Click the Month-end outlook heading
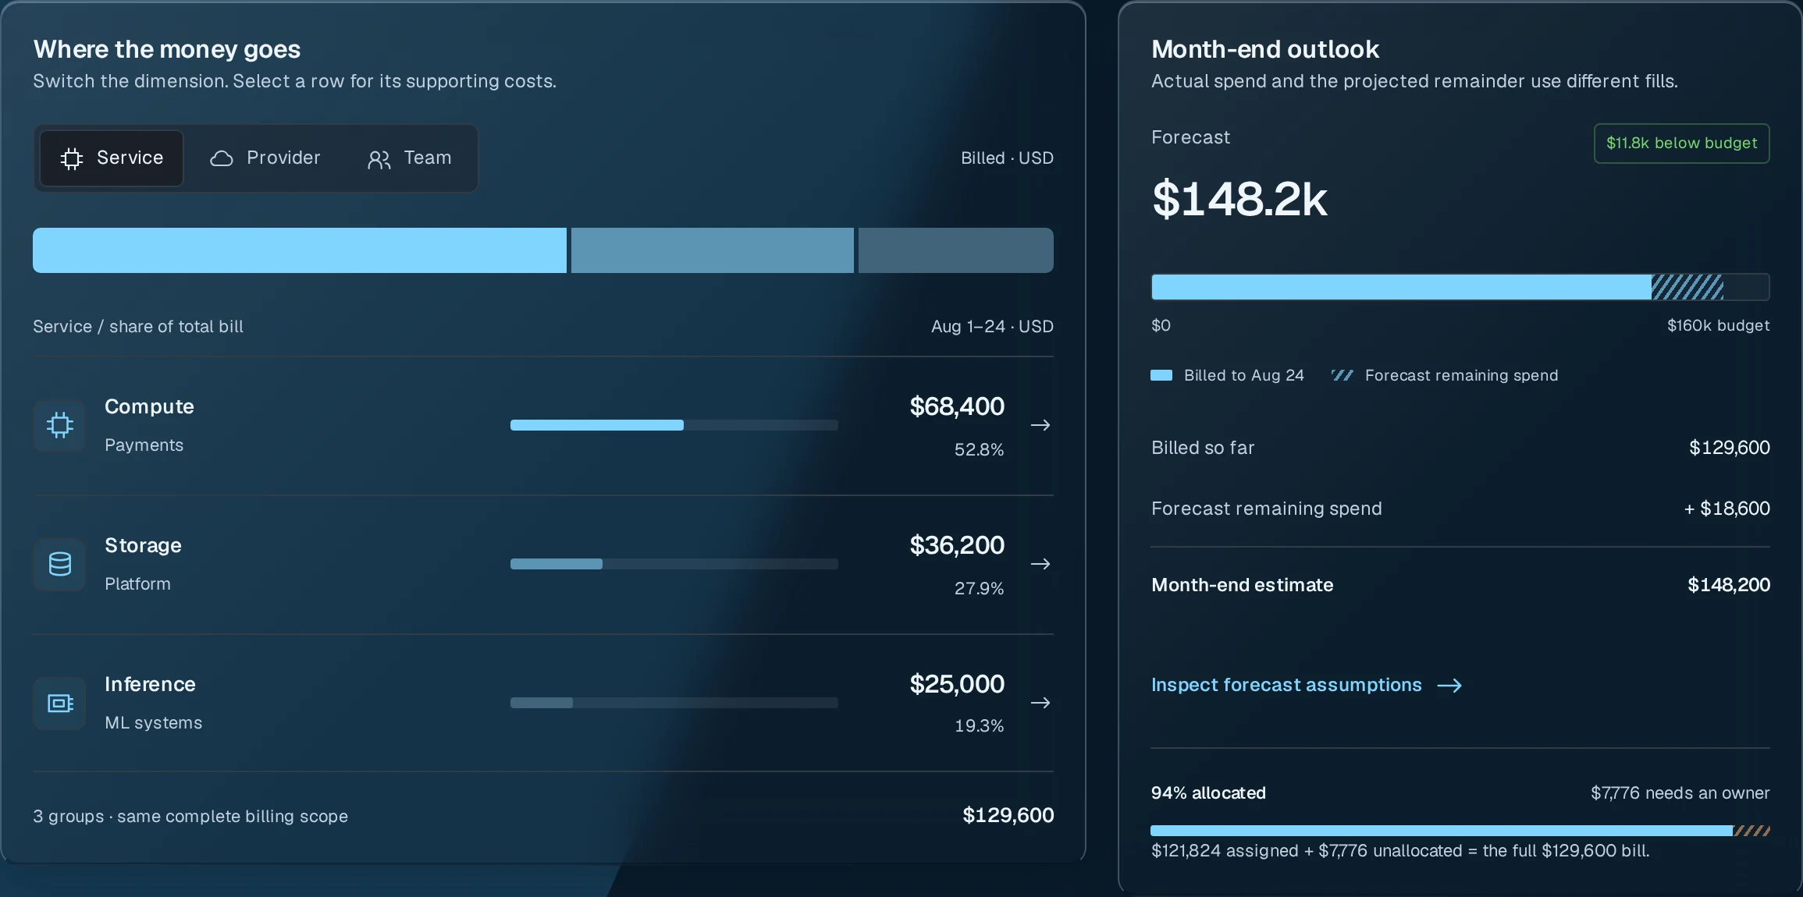The height and width of the screenshot is (897, 1803). tap(1265, 49)
